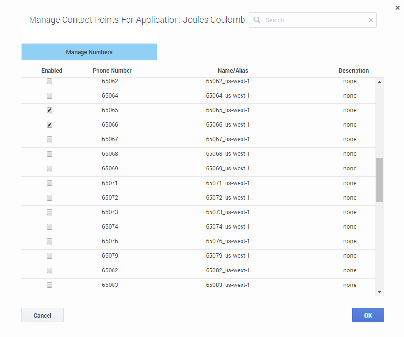Click the Description column header
This screenshot has width=404, height=337.
[x=354, y=71]
